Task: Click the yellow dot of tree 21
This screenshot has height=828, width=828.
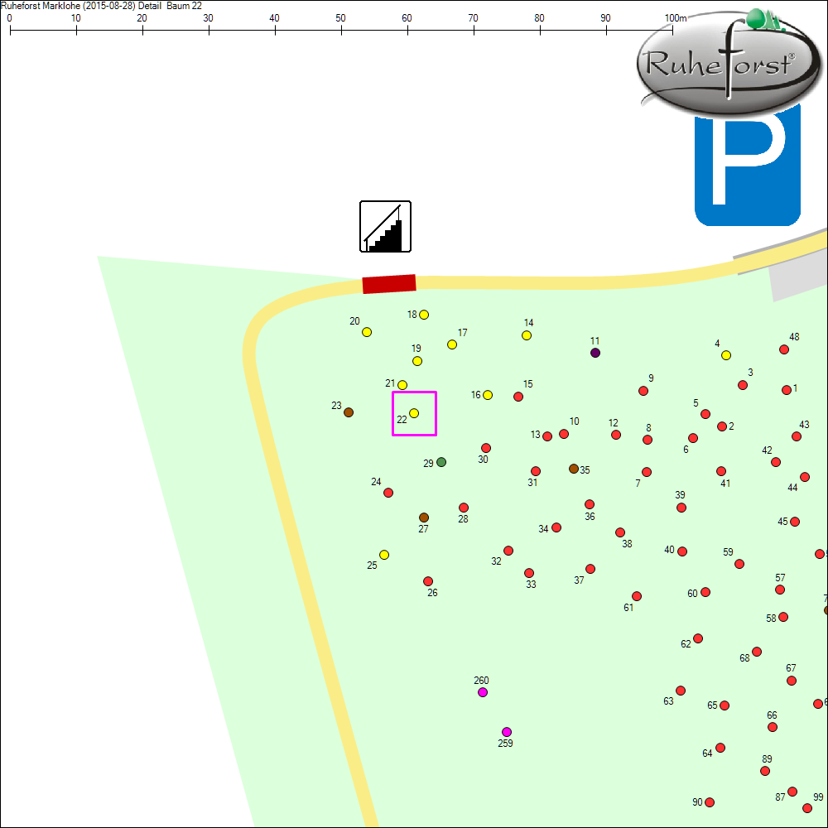Action: [402, 385]
